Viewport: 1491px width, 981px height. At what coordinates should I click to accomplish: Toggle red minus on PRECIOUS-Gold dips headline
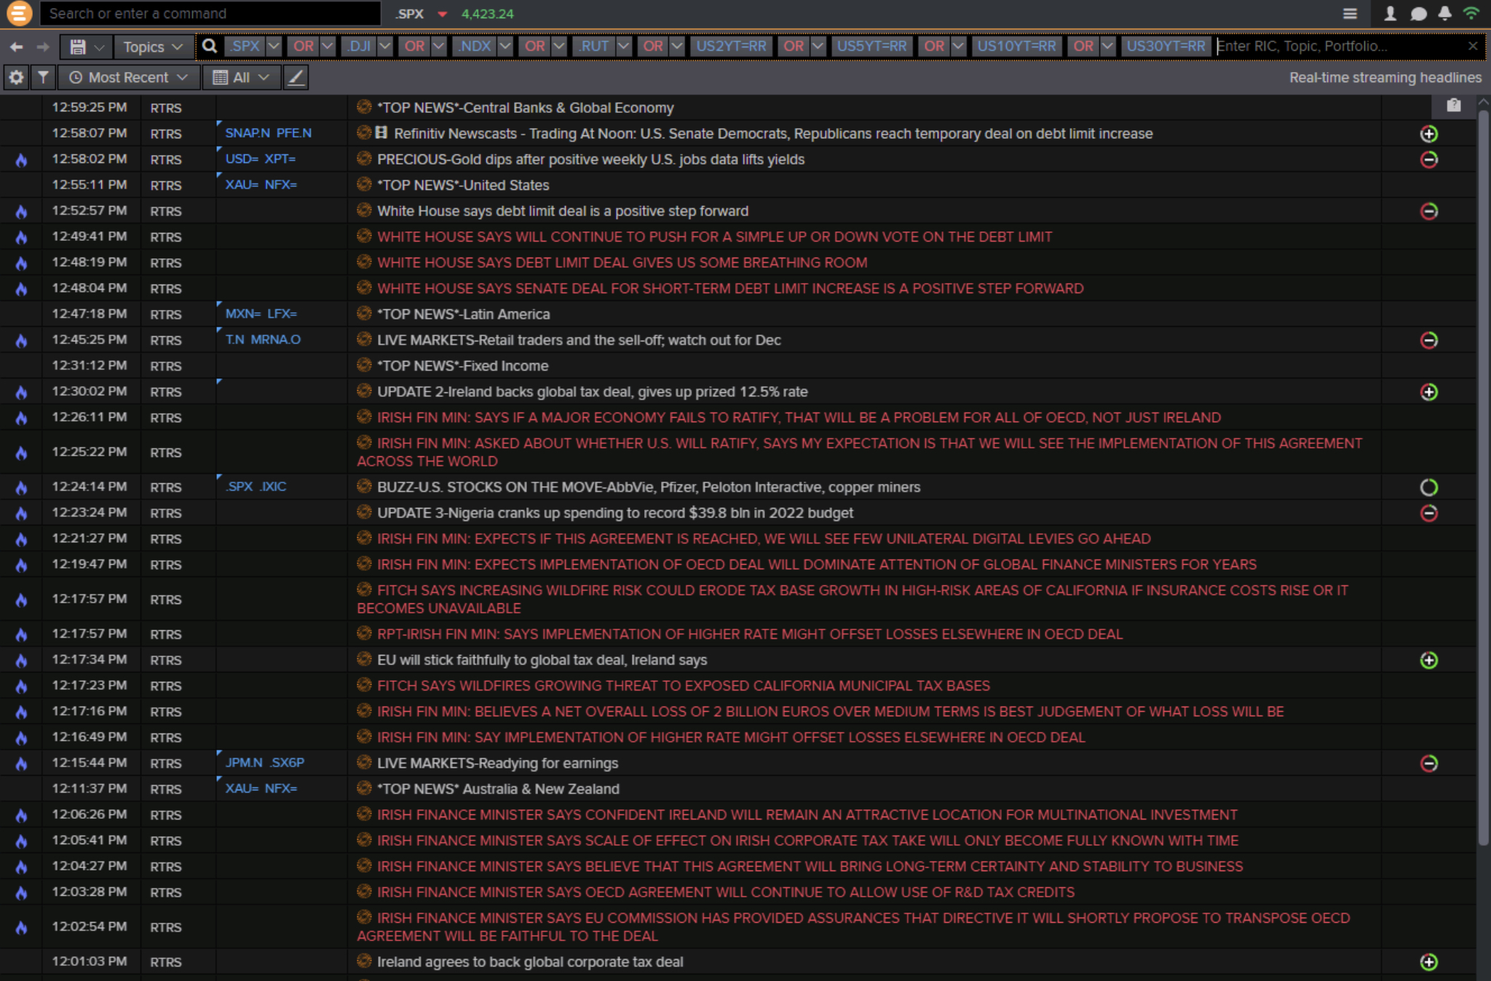1428,159
